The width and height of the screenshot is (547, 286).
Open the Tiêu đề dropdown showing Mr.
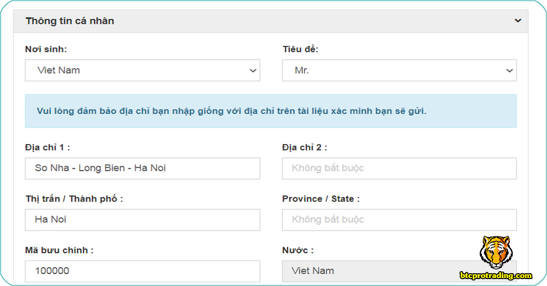(398, 70)
